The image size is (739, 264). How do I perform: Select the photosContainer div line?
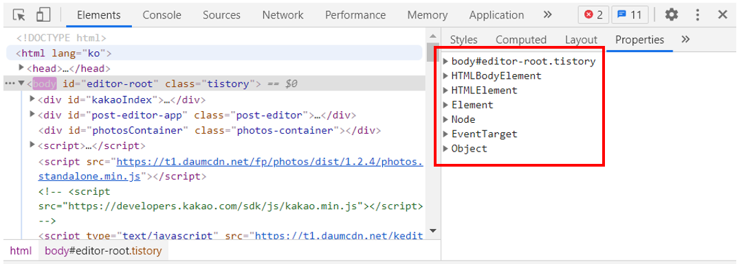(x=209, y=130)
